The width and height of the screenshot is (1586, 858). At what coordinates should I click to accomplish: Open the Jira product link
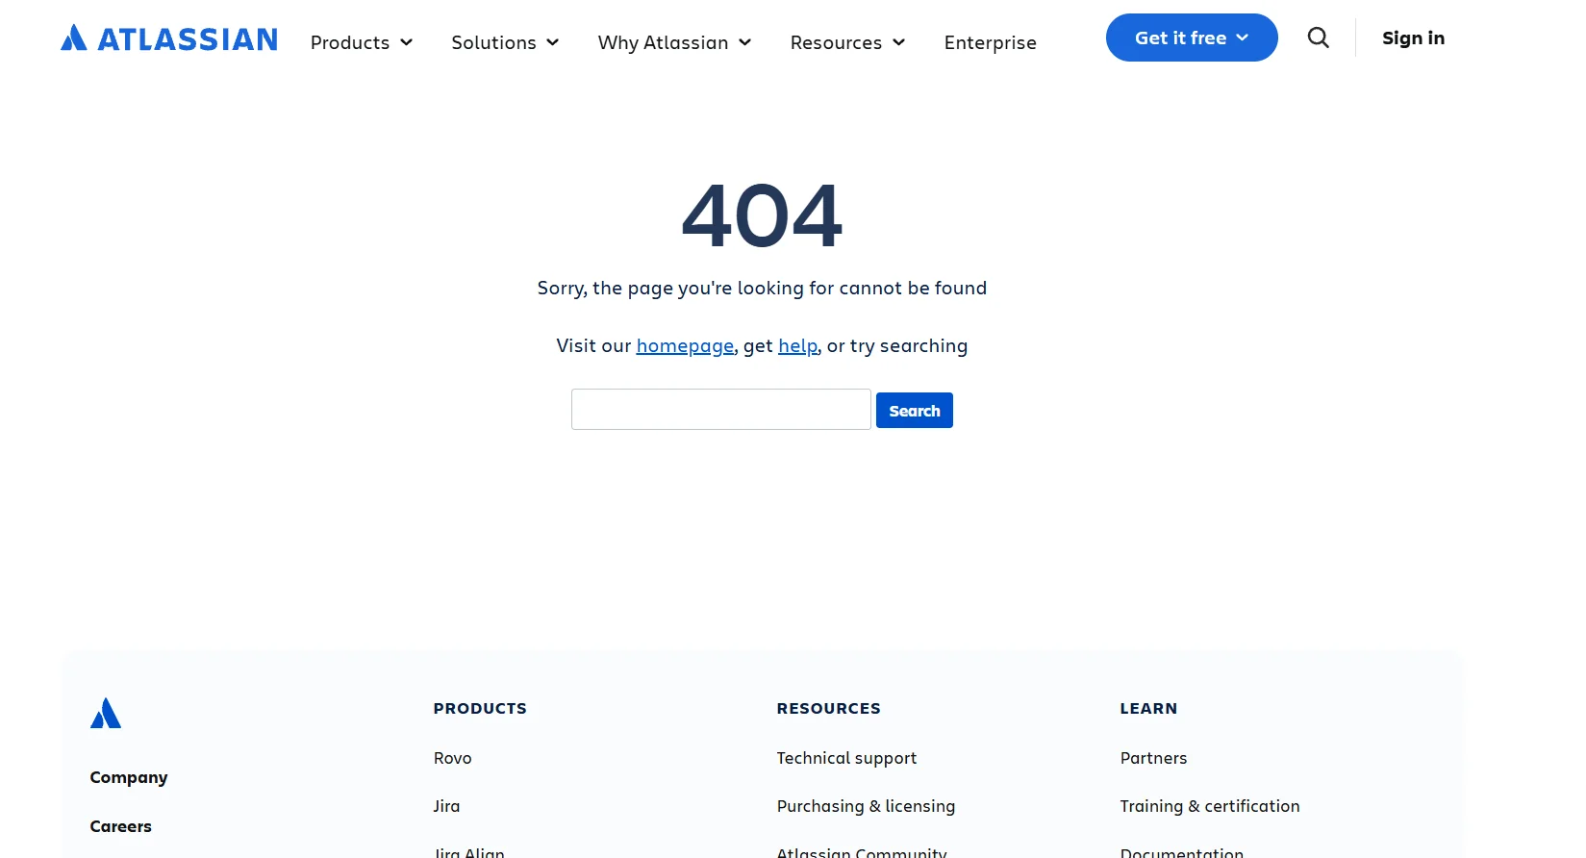446,806
